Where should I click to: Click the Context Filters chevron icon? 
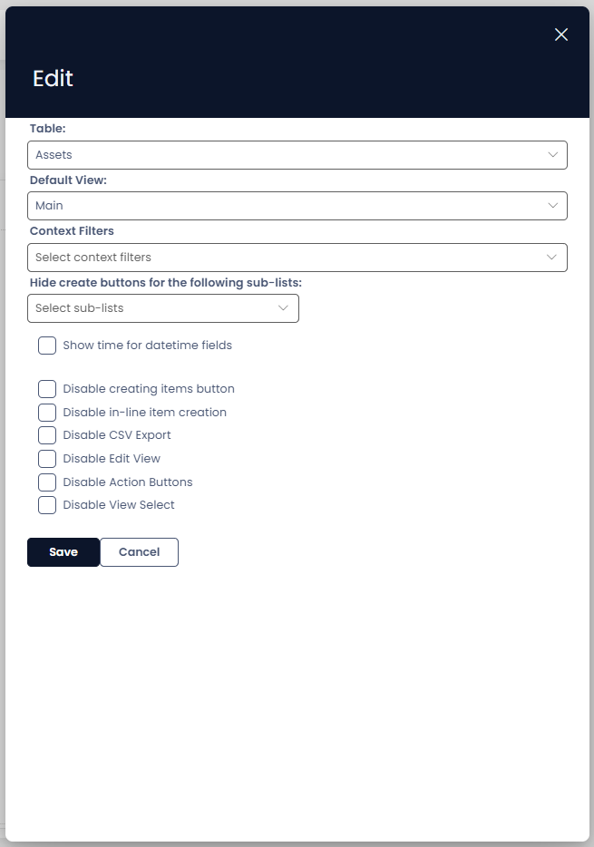554,258
